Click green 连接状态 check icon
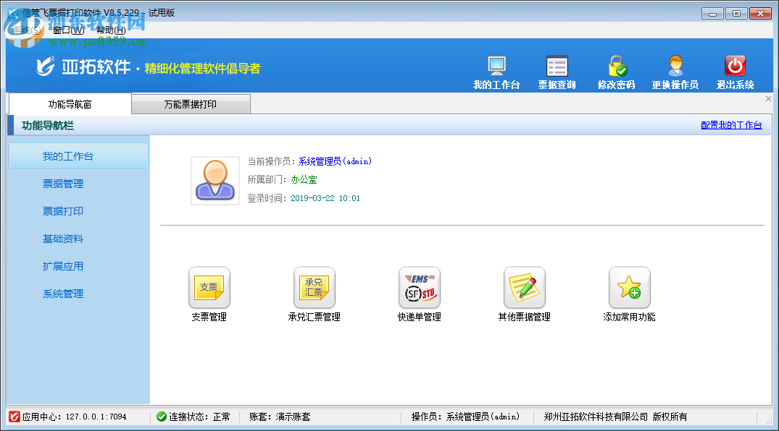779x431 pixels. pos(162,417)
